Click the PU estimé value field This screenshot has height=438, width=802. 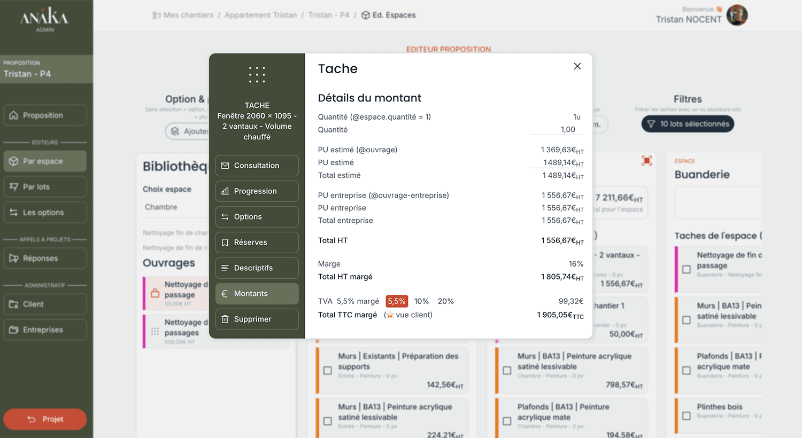pos(557,162)
